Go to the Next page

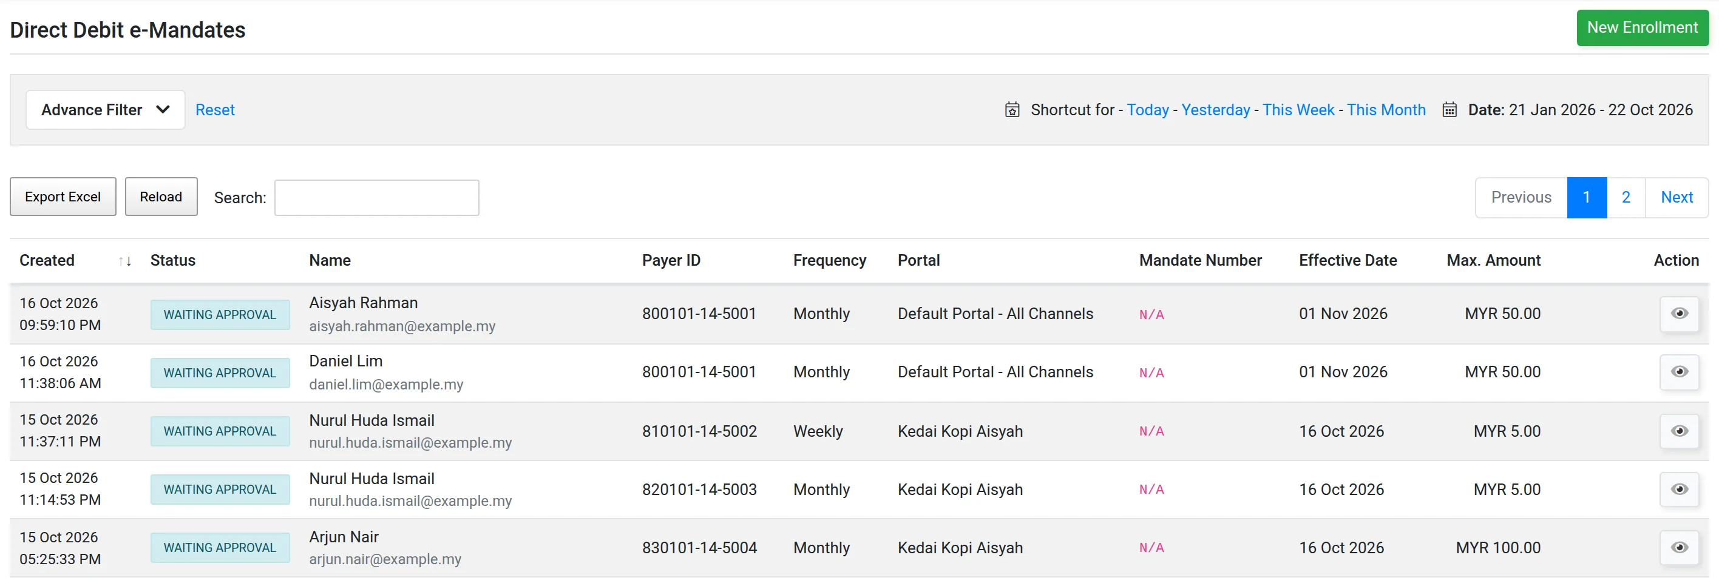click(x=1677, y=197)
